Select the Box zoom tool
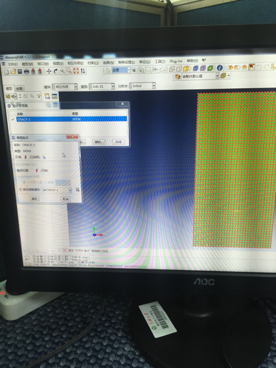Image resolution: width=276 pixels, height=368 pixels. (69, 71)
